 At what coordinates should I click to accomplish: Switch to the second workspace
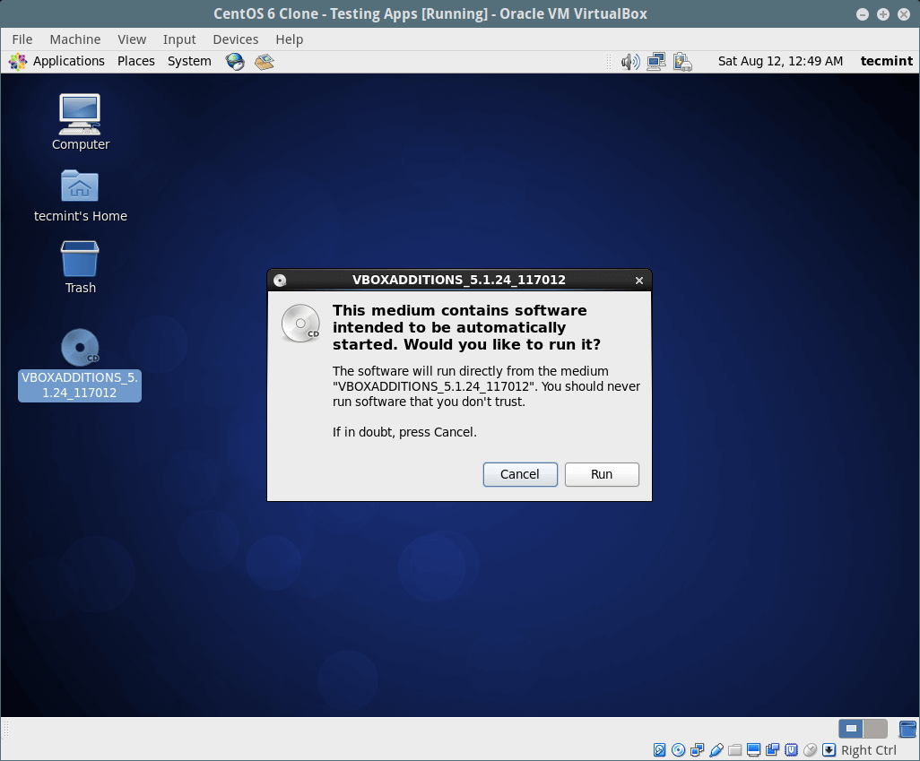[x=875, y=729]
